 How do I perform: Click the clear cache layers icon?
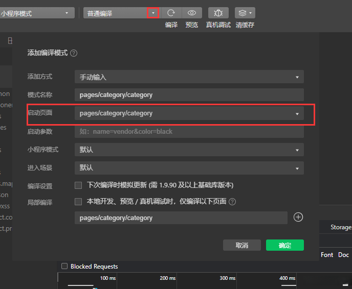(242, 13)
